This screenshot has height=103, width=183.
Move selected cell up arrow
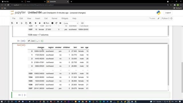coord(35,23)
